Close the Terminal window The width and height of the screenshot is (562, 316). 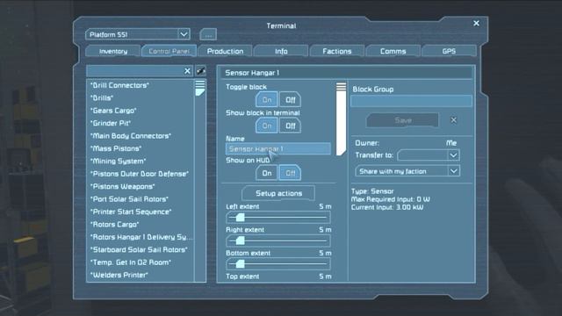(476, 24)
